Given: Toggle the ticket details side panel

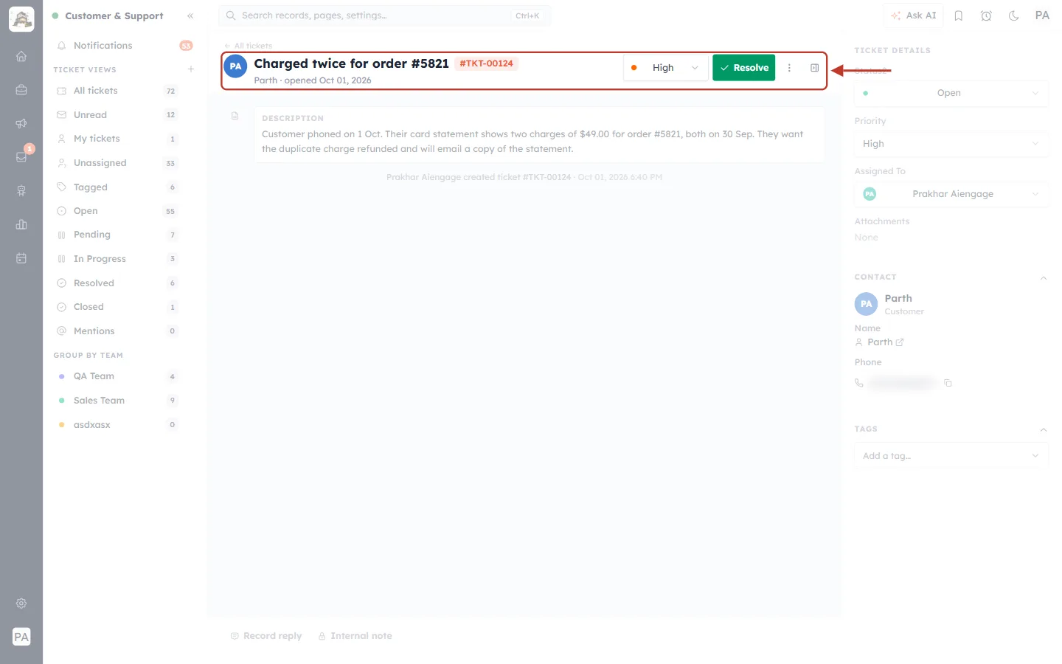Looking at the screenshot, I should coord(815,68).
